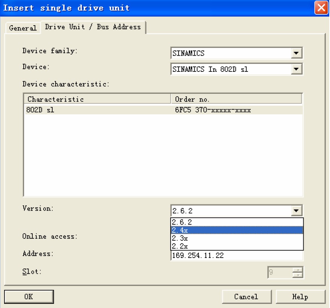Screen dimensions: 330x308
Task: Decrease the Slot value with down arrow
Action: tap(298, 275)
